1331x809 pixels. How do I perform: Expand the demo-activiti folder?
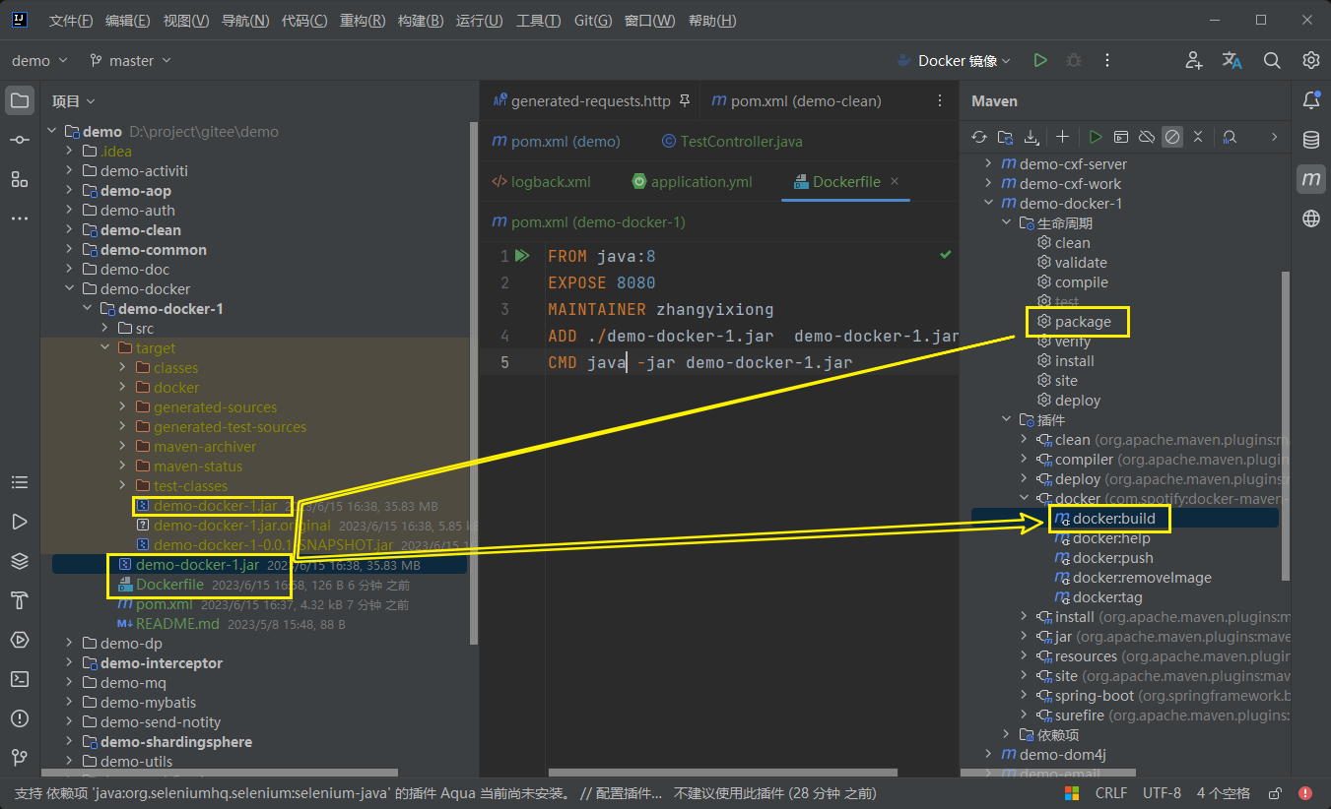[x=69, y=171]
